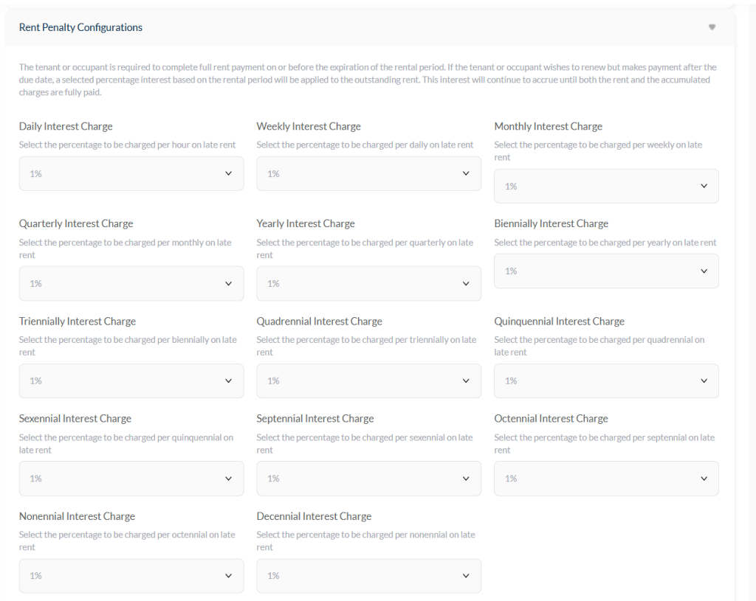The image size is (756, 601).
Task: Select the Septennial Interest Charge dropdown
Action: click(368, 479)
